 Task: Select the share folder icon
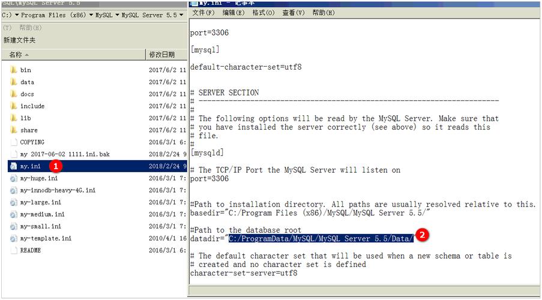coord(14,130)
